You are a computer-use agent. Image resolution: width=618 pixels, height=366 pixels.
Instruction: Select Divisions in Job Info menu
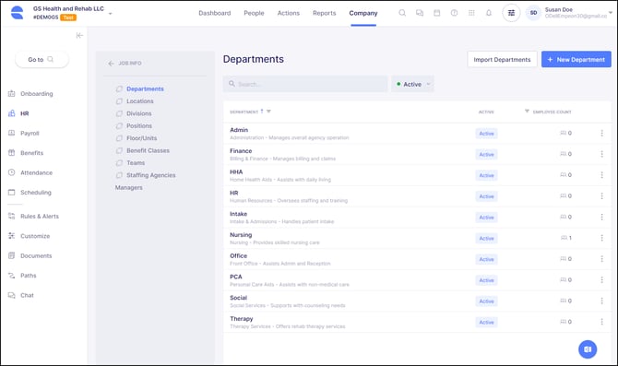138,113
